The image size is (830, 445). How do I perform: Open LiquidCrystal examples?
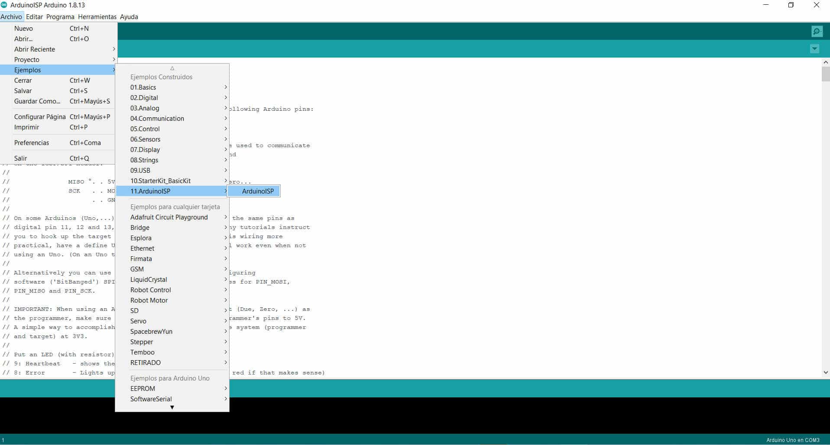pyautogui.click(x=172, y=280)
